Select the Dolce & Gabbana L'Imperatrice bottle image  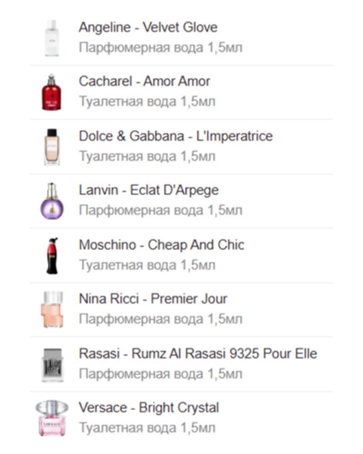tap(52, 147)
